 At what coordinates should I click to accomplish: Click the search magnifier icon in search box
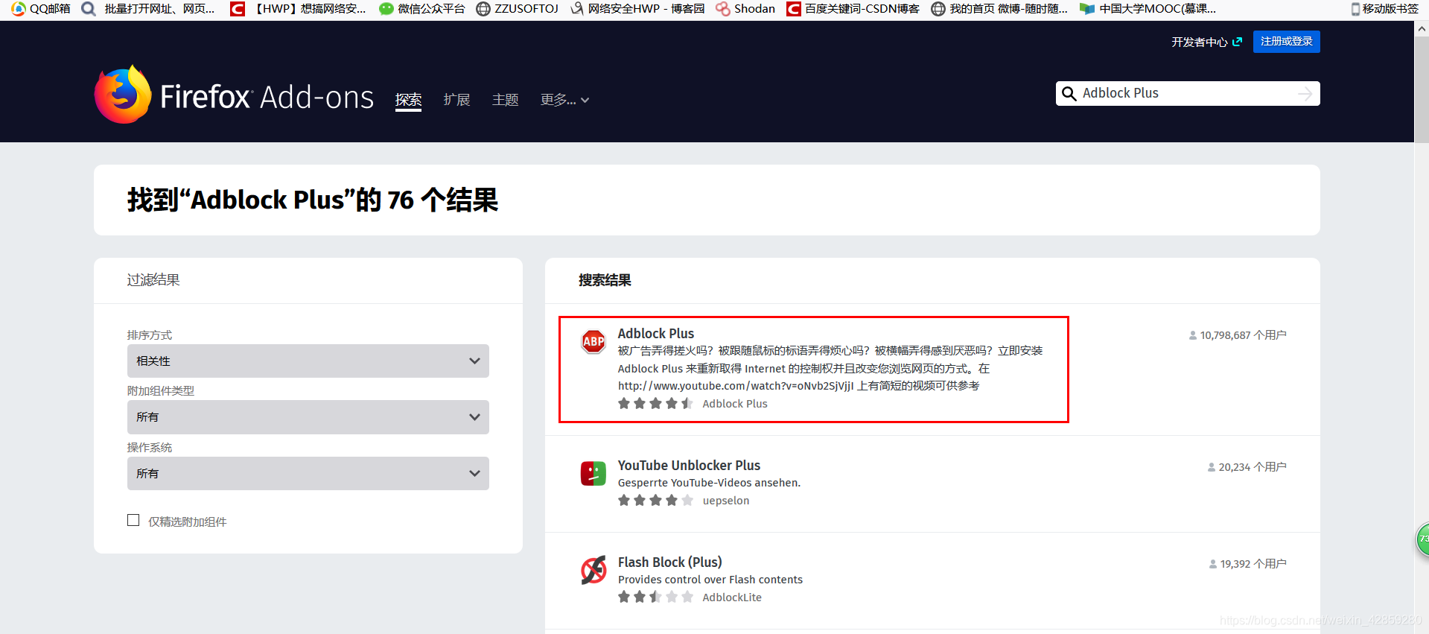click(x=1069, y=94)
